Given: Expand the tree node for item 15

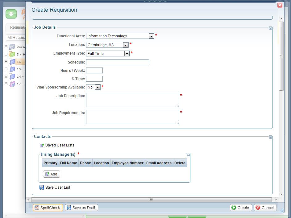Looking at the screenshot, I should coord(6,69).
